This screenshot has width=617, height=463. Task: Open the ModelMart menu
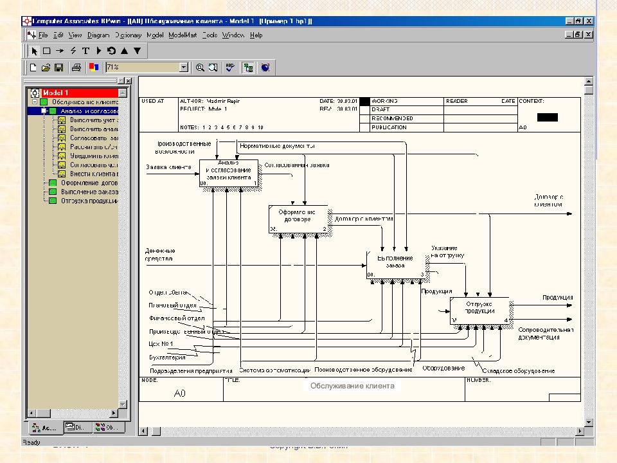(183, 35)
